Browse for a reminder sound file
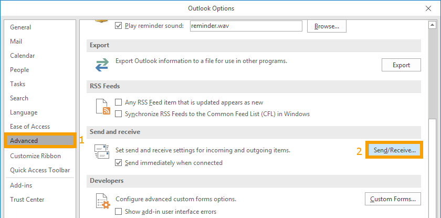Viewport: 441px width, 218px height. pos(327,26)
